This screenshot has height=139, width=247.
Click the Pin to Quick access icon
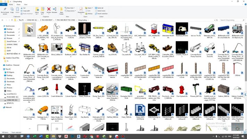5,9
